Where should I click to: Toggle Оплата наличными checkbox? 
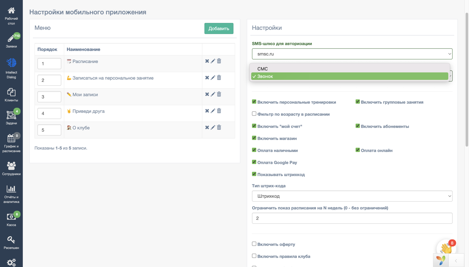[x=254, y=150]
